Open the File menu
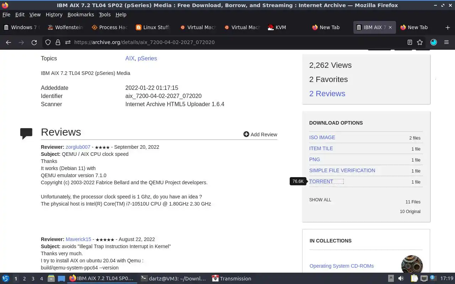This screenshot has height=284, width=455. click(x=6, y=15)
